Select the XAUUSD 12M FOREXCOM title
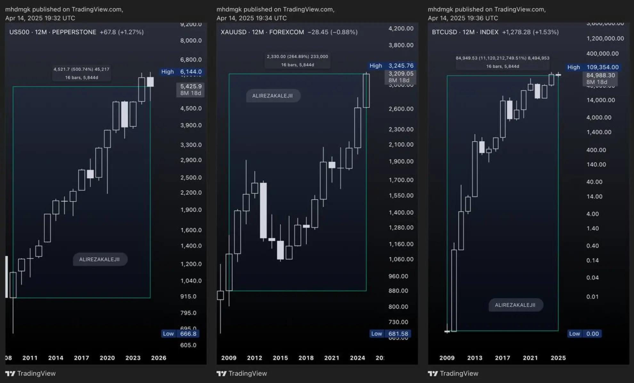Viewport: 634px width, 383px height. (262, 32)
